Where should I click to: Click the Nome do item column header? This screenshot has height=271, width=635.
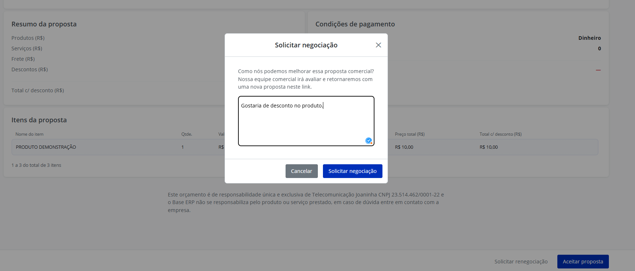coord(29,134)
